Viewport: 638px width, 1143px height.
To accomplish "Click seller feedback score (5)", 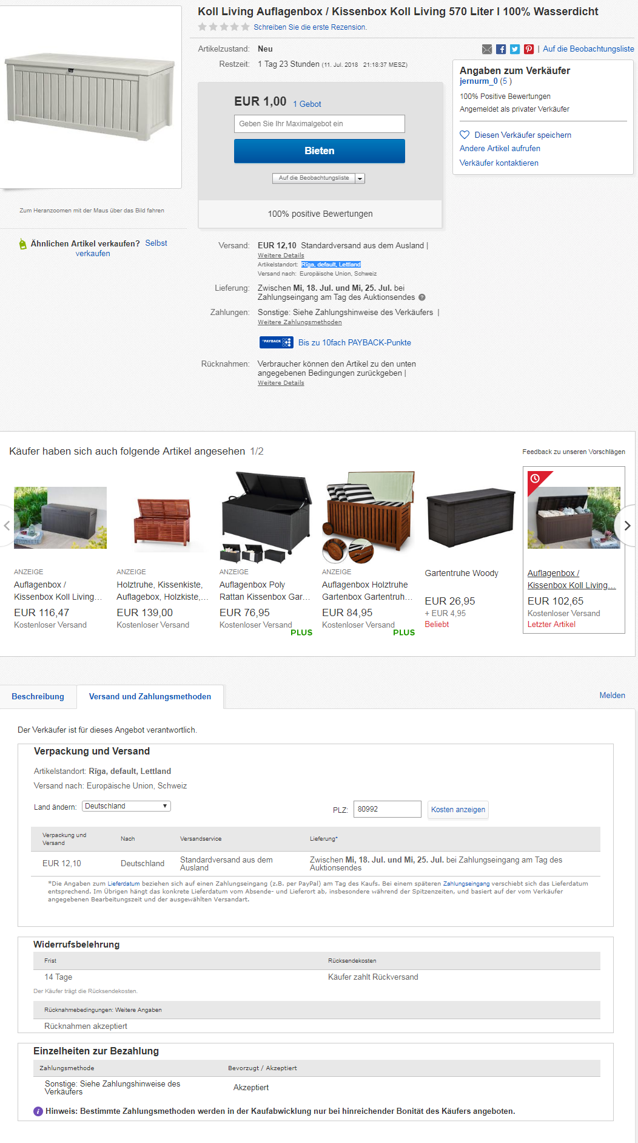I will [x=506, y=81].
